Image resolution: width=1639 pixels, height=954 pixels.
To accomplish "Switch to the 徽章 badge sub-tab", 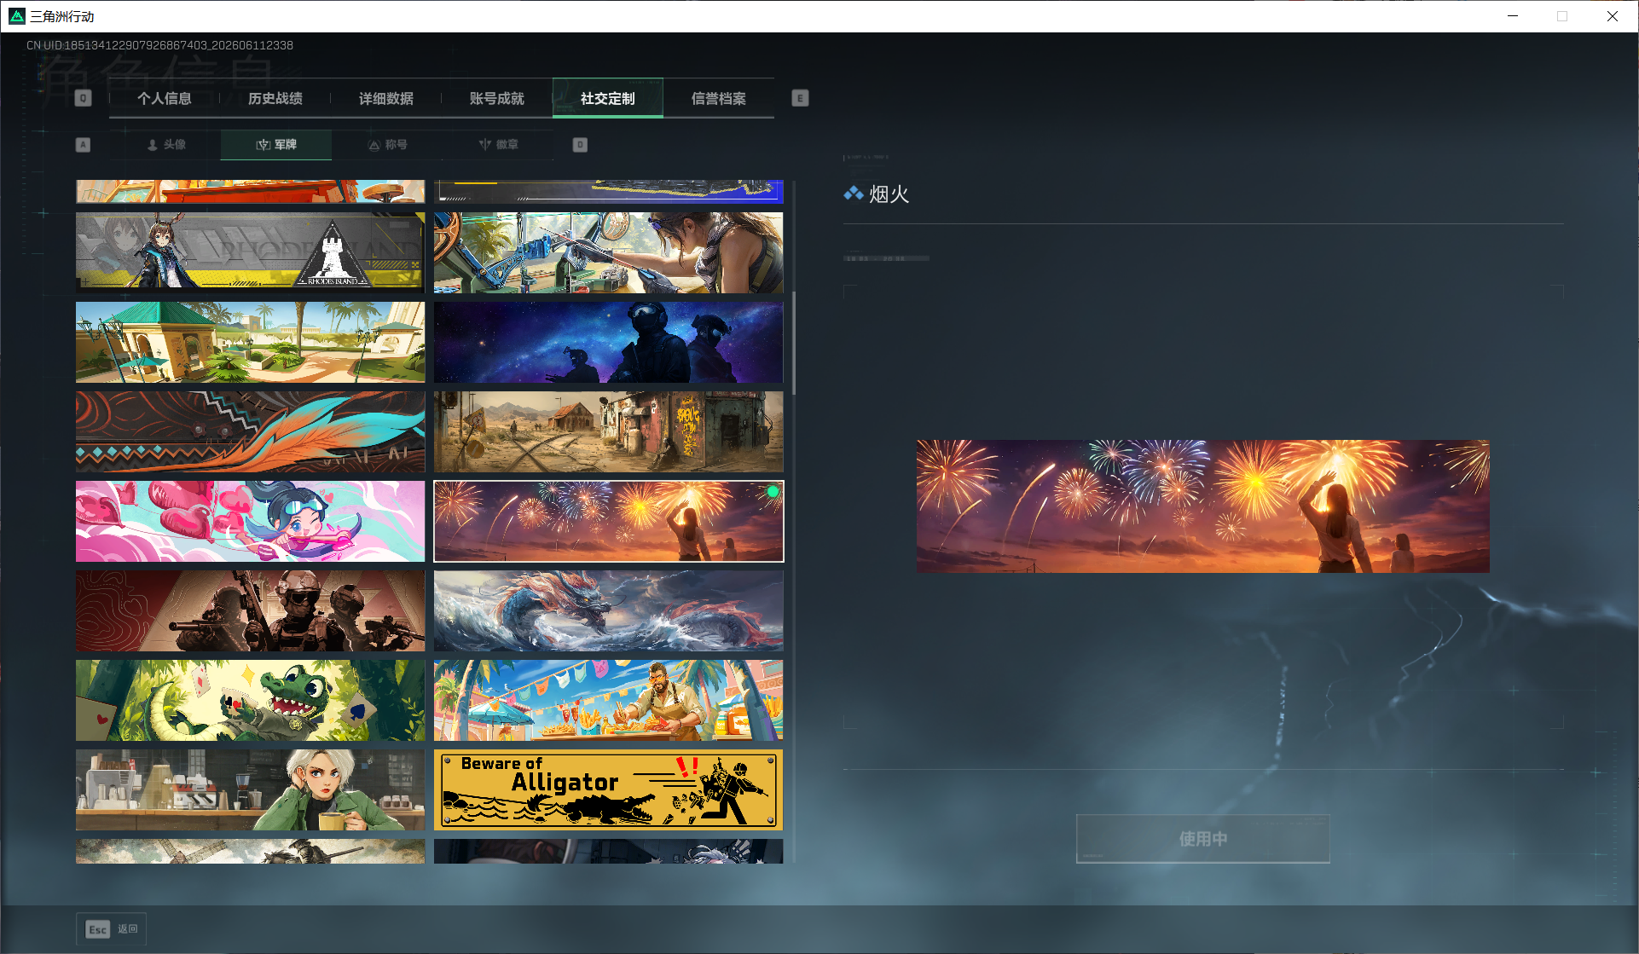I will [499, 145].
